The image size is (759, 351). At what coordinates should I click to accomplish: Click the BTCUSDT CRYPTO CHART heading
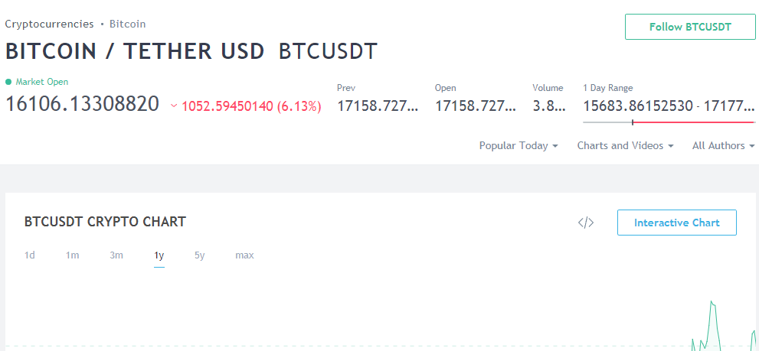tap(105, 222)
